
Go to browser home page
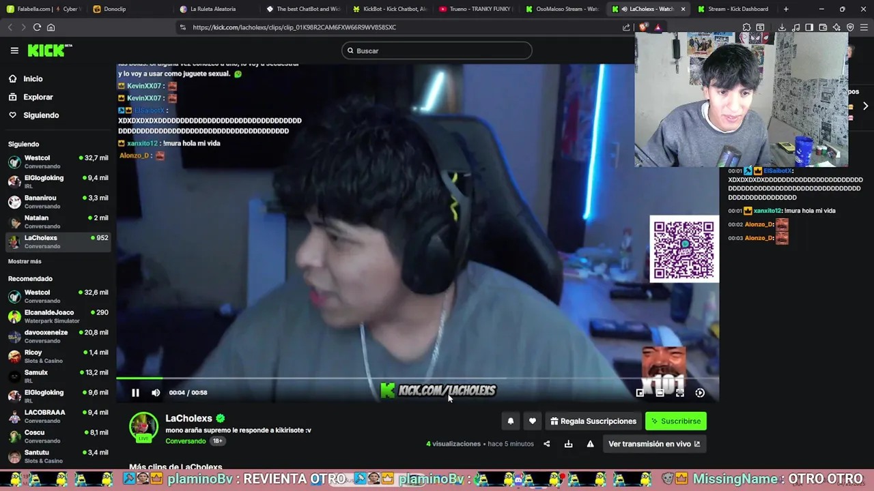[51, 27]
